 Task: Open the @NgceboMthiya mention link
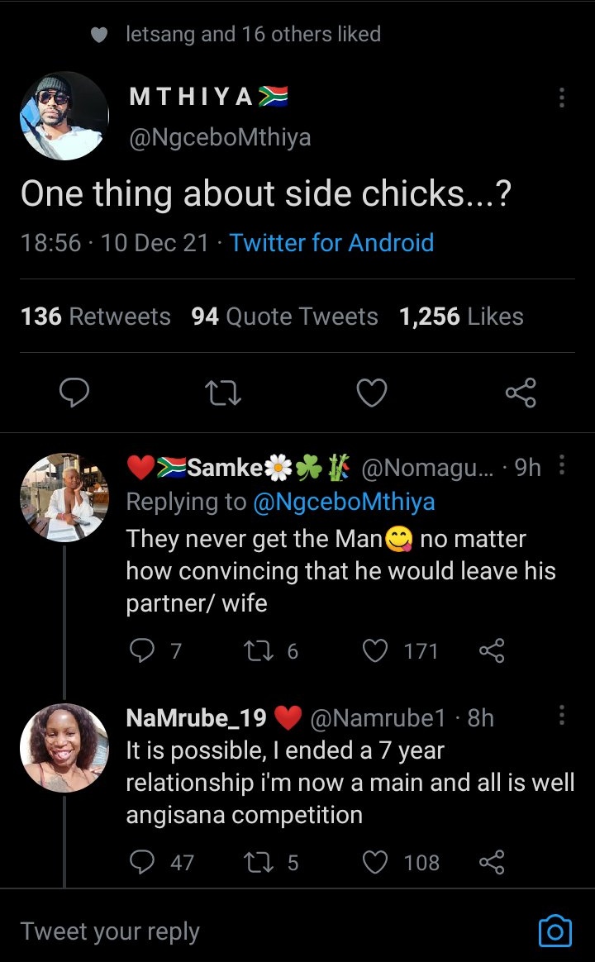pyautogui.click(x=344, y=502)
